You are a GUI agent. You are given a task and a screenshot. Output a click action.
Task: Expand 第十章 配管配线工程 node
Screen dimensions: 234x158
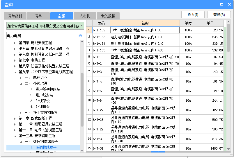click(x=15, y=119)
